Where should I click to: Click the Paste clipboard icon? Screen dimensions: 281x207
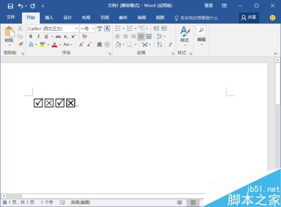coord(9,32)
